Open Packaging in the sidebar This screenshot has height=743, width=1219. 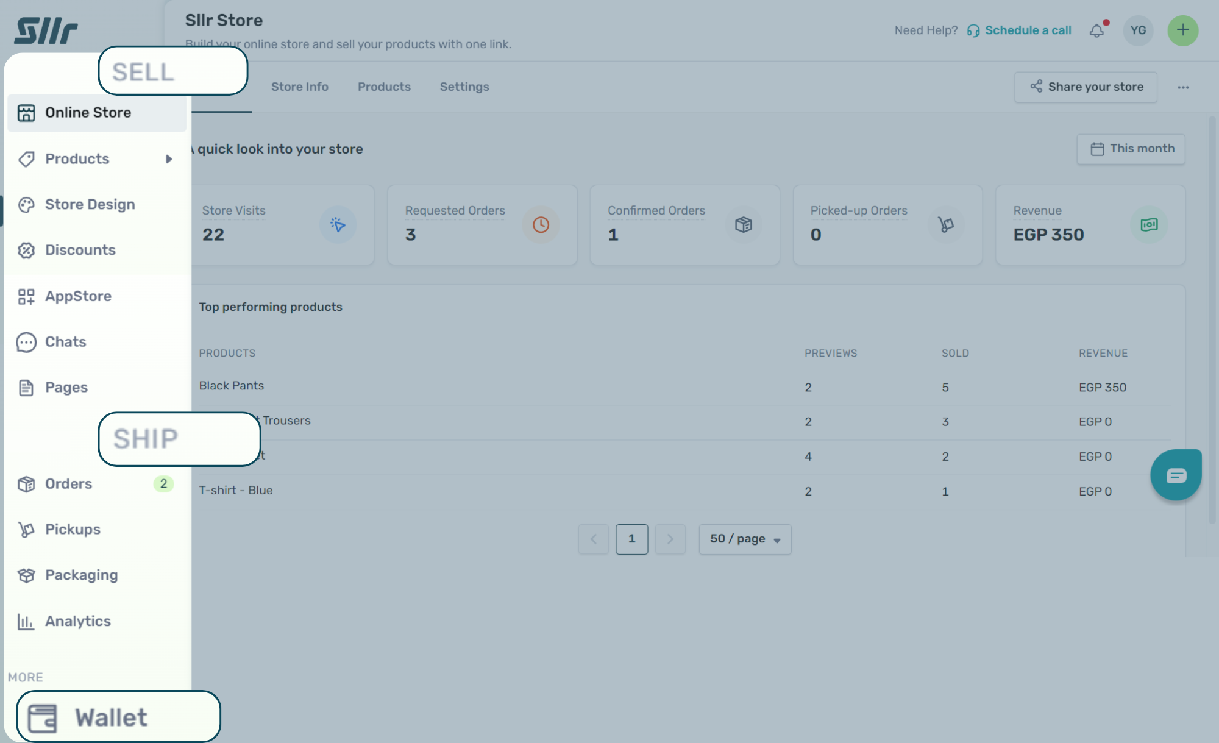81,575
